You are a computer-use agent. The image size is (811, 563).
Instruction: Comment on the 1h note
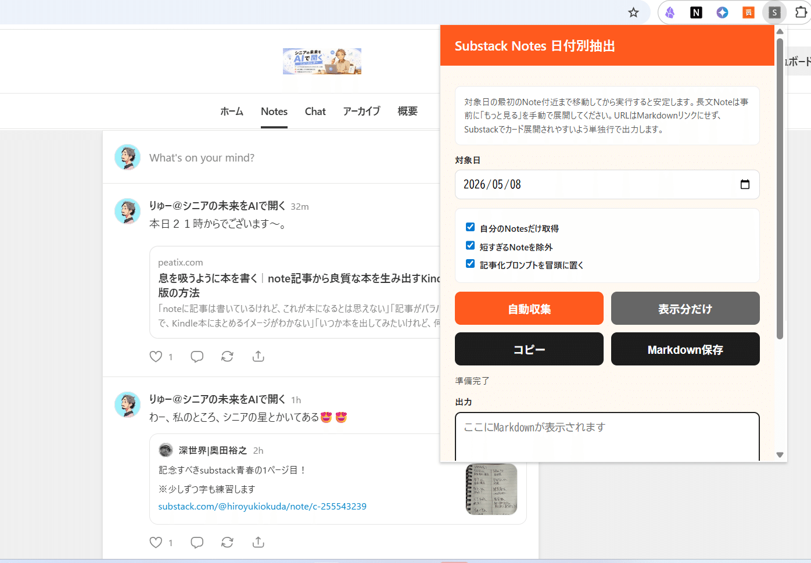[x=197, y=542]
